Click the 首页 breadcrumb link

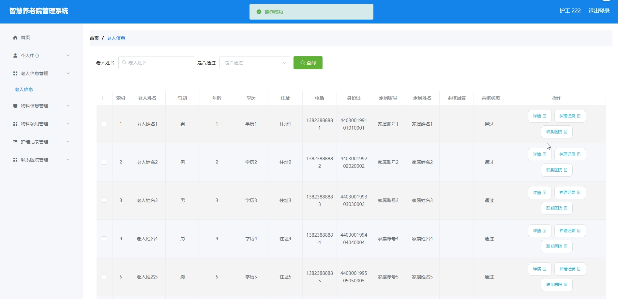tap(94, 38)
